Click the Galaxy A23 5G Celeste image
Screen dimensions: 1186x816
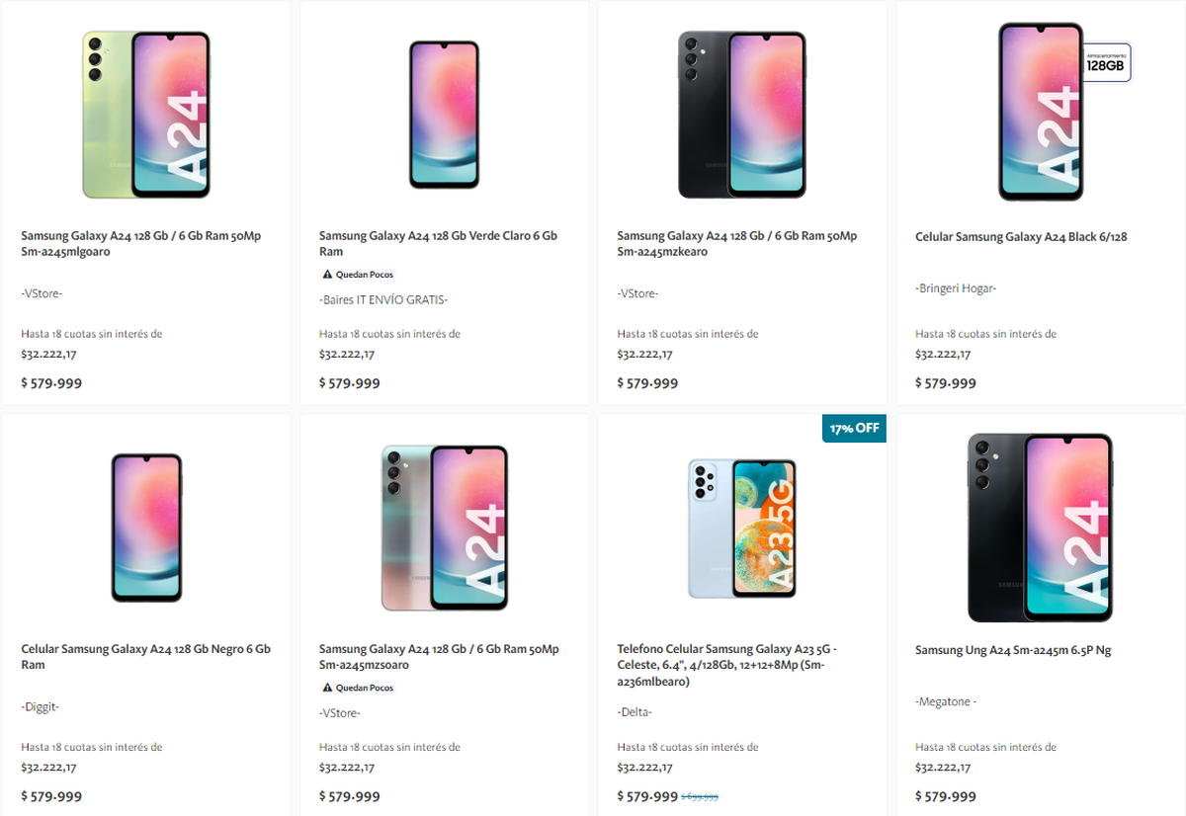coord(741,528)
